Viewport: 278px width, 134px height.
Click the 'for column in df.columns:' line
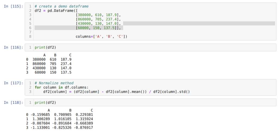[62, 87]
